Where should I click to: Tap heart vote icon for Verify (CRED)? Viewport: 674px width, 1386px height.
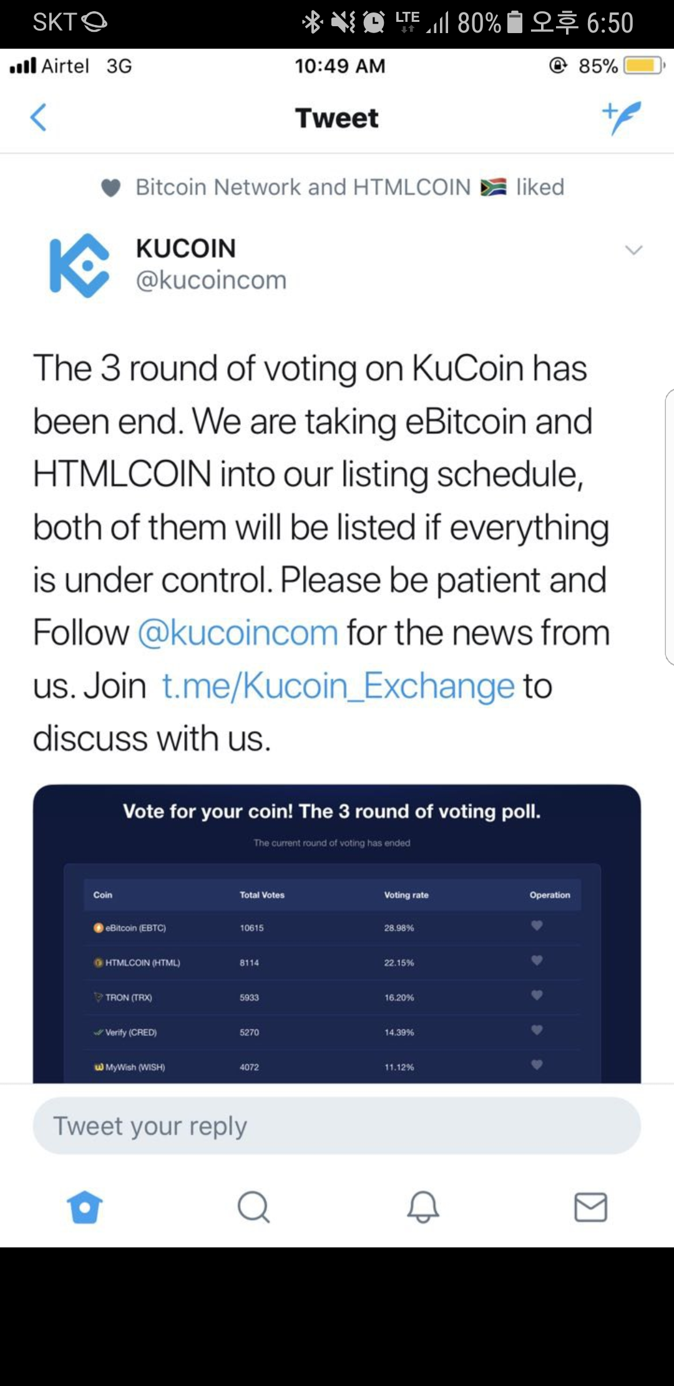tap(537, 1030)
